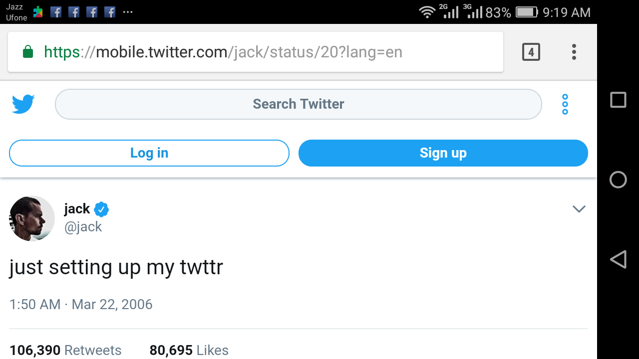Click the Log in button
This screenshot has height=359, width=639.
pyautogui.click(x=149, y=153)
